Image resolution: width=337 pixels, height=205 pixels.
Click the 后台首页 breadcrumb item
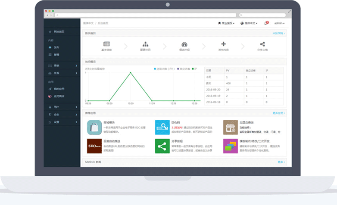103,23
